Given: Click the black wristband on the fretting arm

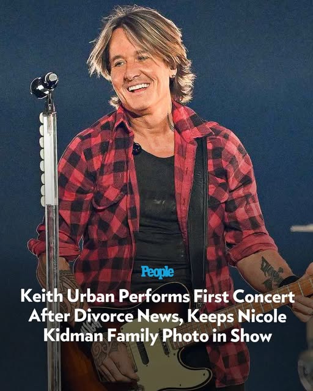Looking at the screenshot, I should (289, 281).
